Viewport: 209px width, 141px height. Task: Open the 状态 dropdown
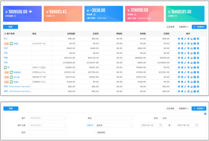point(180,118)
